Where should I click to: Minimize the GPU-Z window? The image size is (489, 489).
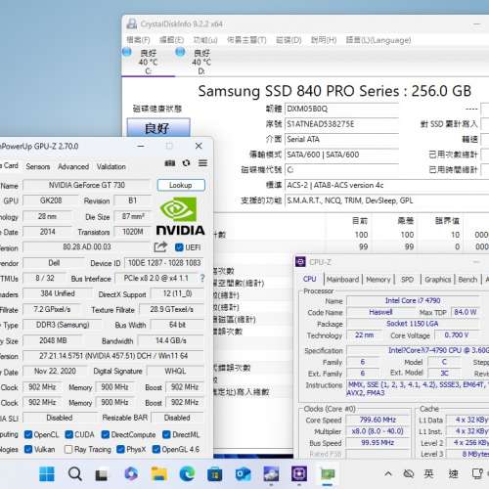(141, 146)
